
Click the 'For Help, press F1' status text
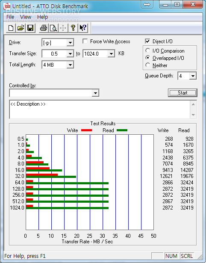coord(25,256)
